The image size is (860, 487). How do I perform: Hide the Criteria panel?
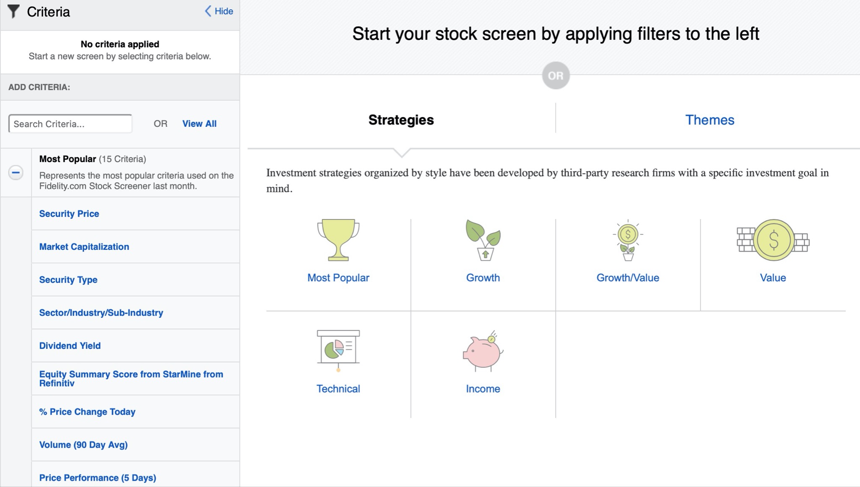(219, 11)
